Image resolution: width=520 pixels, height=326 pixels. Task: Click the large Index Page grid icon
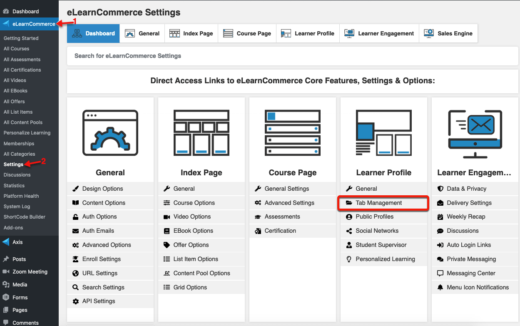pyautogui.click(x=202, y=133)
